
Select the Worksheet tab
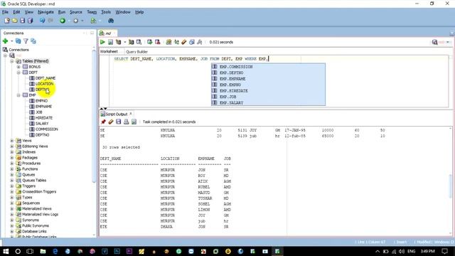[x=109, y=51]
